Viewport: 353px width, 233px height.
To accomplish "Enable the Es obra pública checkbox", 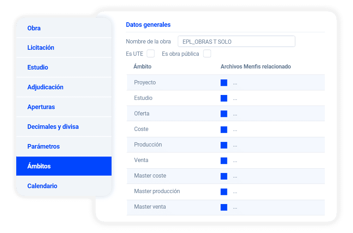I will tap(207, 54).
